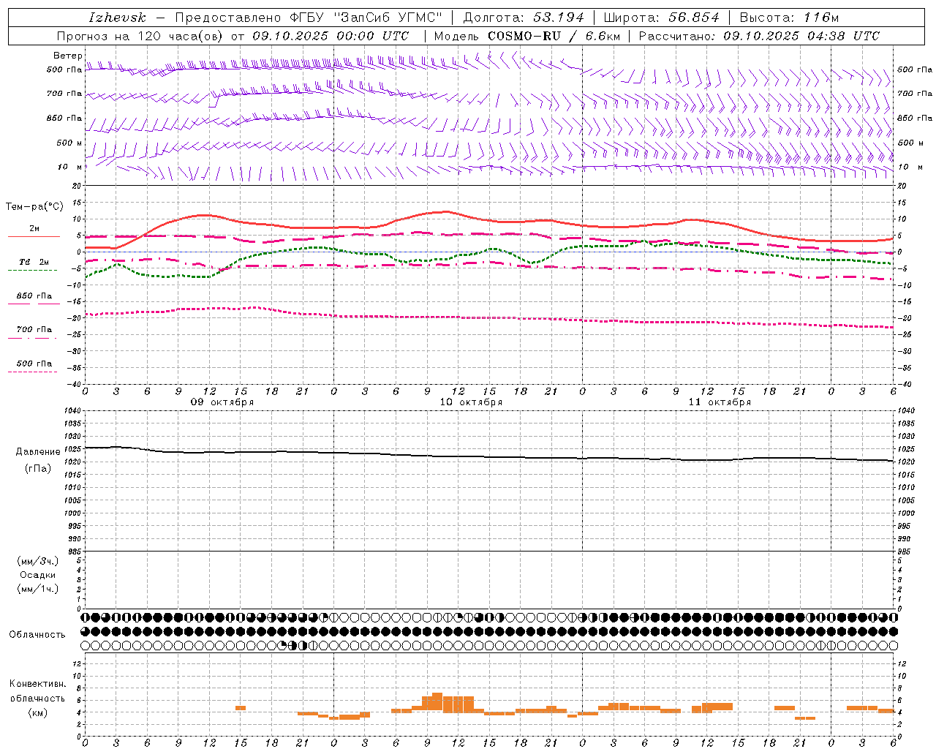Screen dimensions: 936x749
Task: Click the tallest orange convective cloud bar
Action: [437, 702]
